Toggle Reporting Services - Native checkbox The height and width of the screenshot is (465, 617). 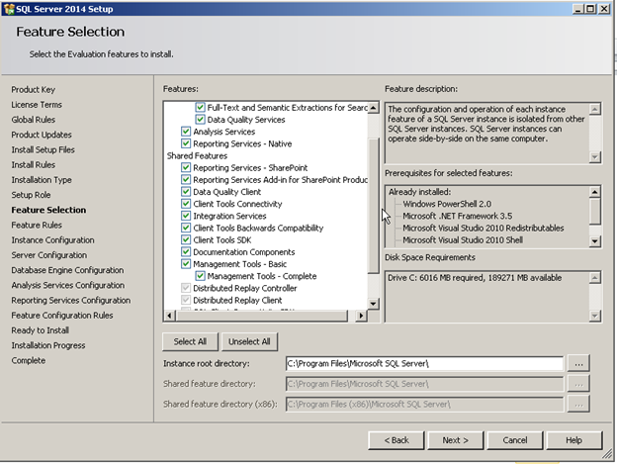click(x=186, y=143)
